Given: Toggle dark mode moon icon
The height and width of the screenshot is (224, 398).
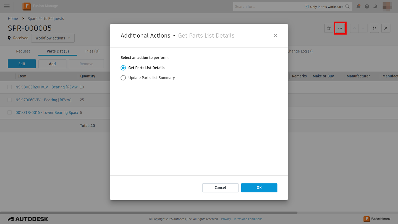Looking at the screenshot, I should 375,6.
